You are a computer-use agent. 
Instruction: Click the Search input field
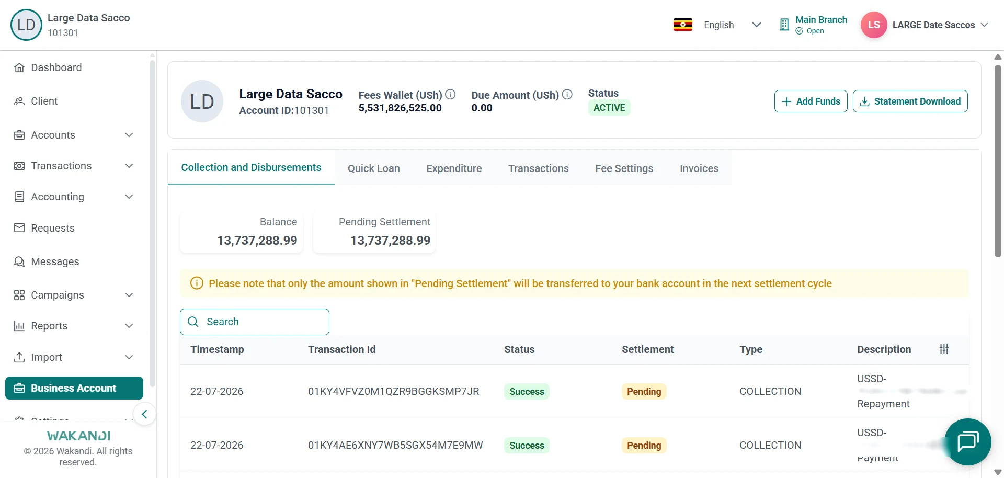coord(255,322)
